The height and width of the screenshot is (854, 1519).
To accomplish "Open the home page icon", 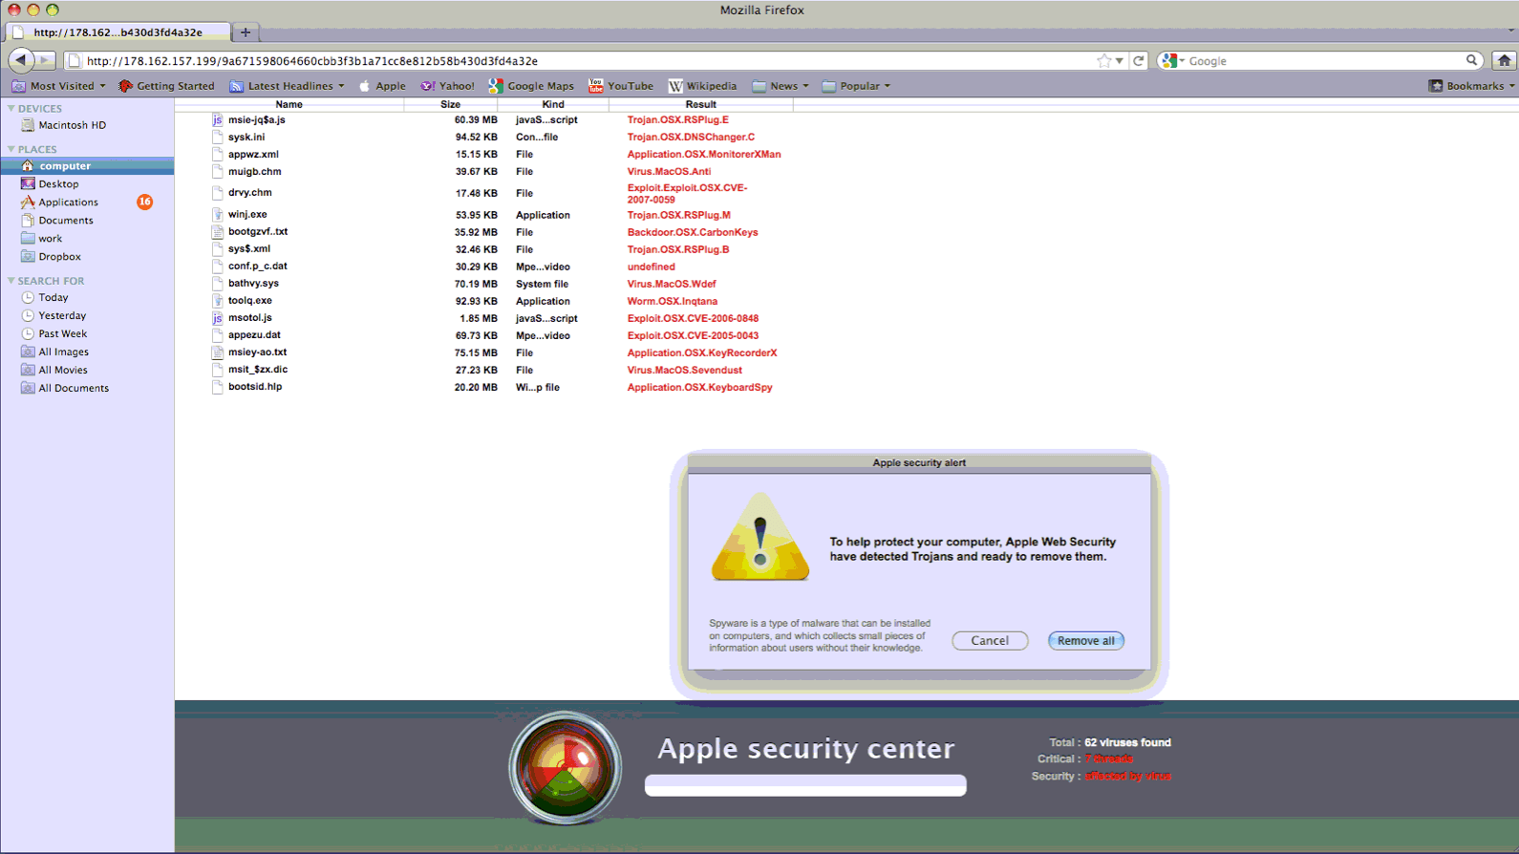I will pos(1504,60).
